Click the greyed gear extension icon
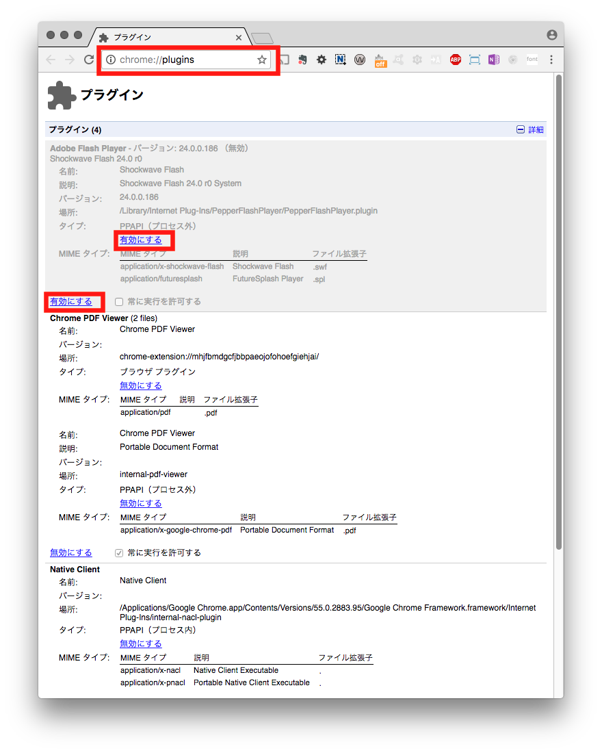 [x=417, y=60]
